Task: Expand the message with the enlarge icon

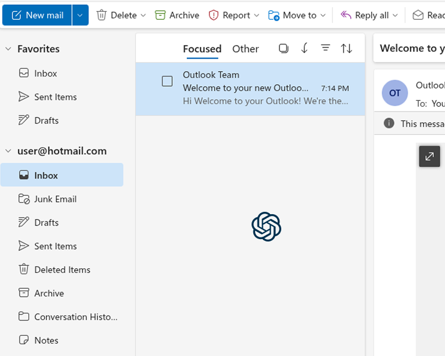Action: (430, 157)
